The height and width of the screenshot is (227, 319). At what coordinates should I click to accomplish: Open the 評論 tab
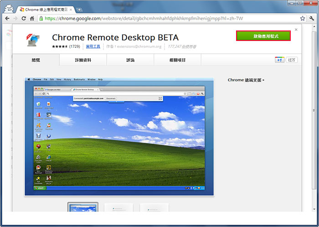(130, 60)
